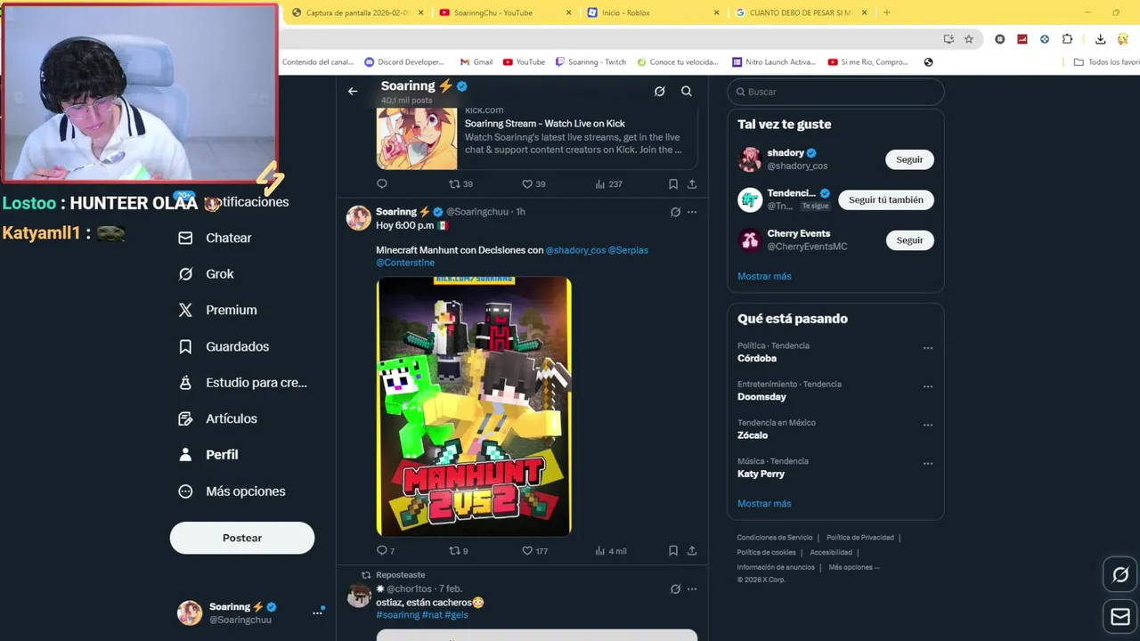Go to Perfil in the sidebar
The image size is (1140, 641).
coord(208,455)
